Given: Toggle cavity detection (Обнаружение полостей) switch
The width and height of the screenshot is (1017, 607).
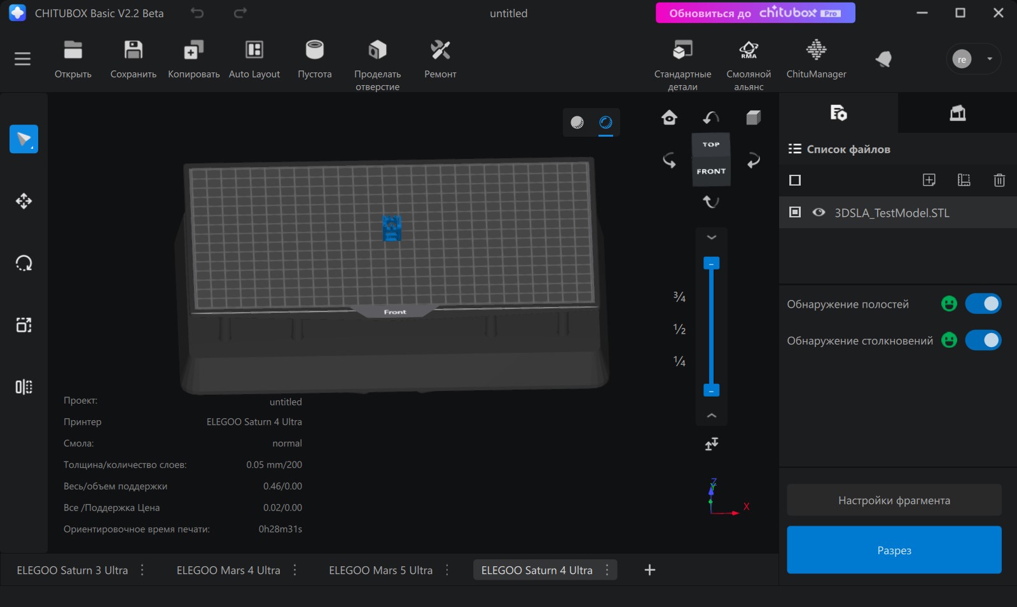Looking at the screenshot, I should (983, 304).
